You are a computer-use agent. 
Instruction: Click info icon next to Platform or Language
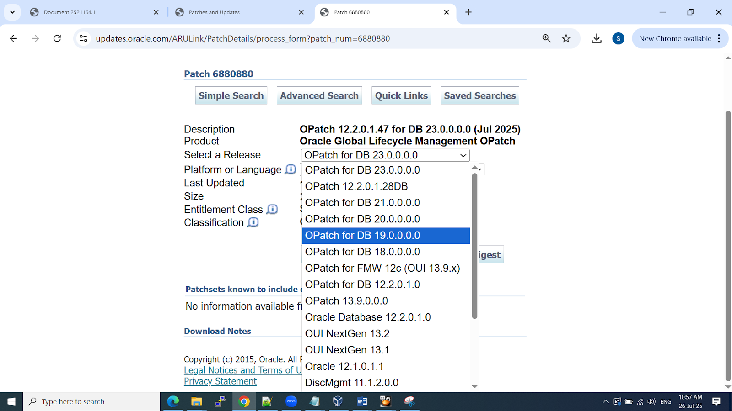[x=290, y=169]
